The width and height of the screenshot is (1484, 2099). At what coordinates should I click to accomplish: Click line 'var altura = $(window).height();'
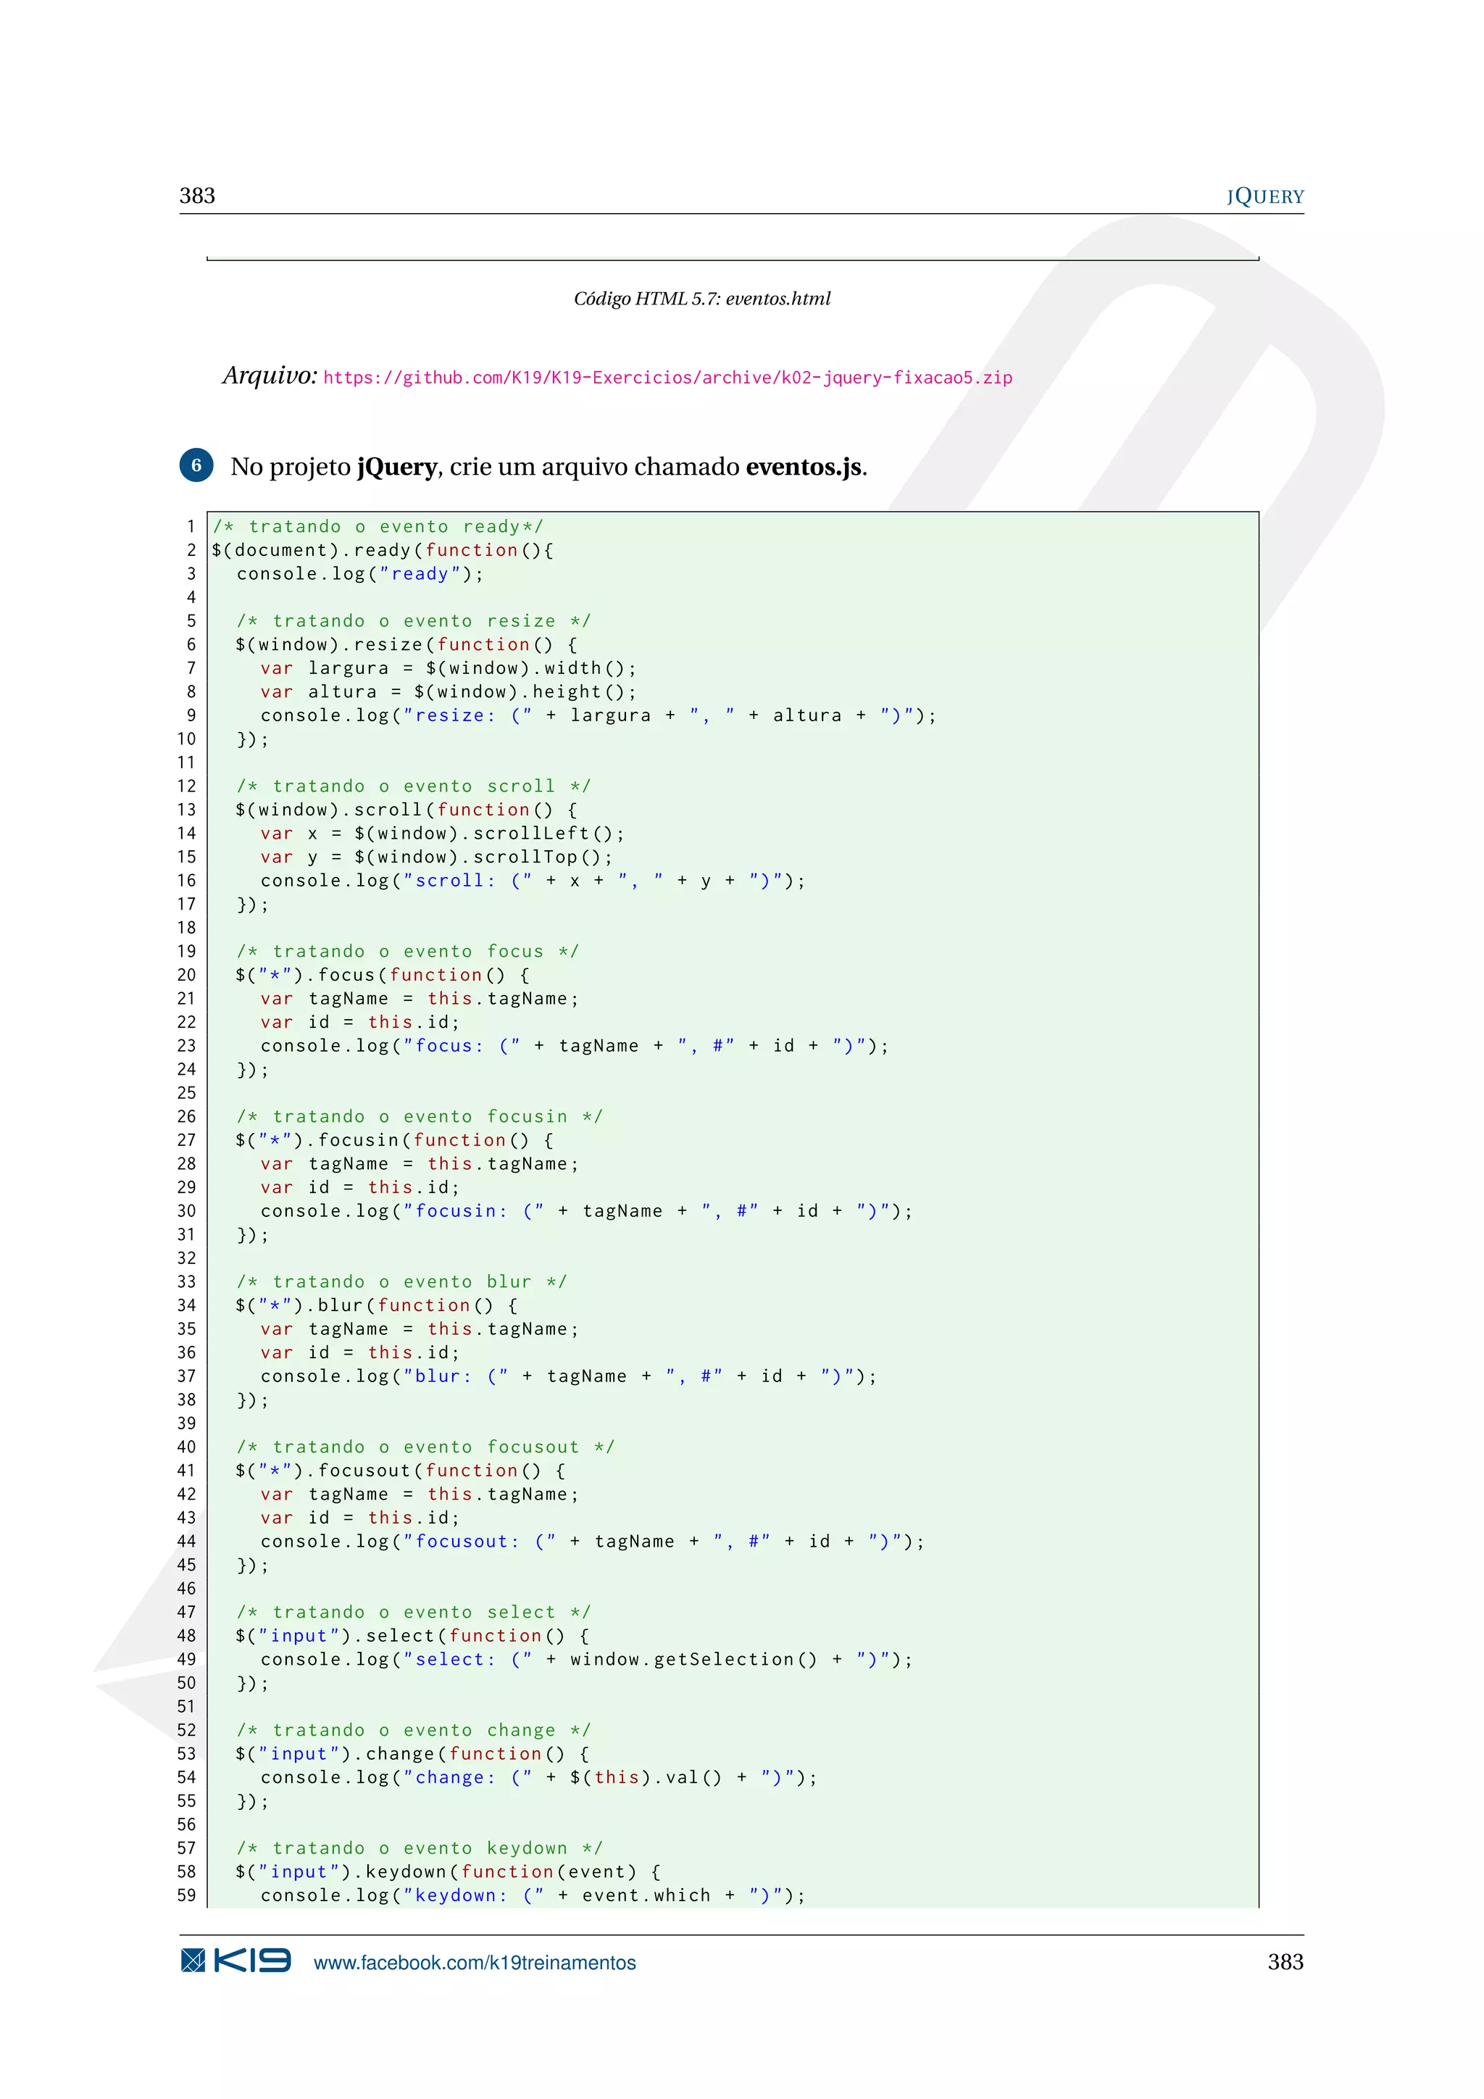(449, 692)
